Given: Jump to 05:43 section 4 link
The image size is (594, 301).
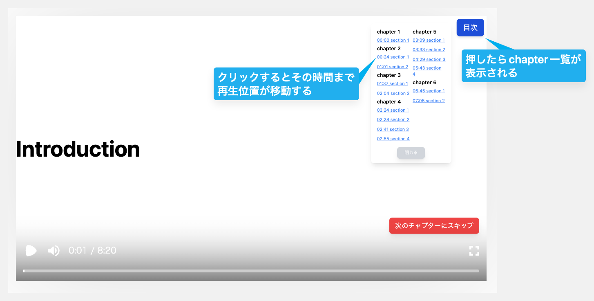Looking at the screenshot, I should tap(427, 71).
